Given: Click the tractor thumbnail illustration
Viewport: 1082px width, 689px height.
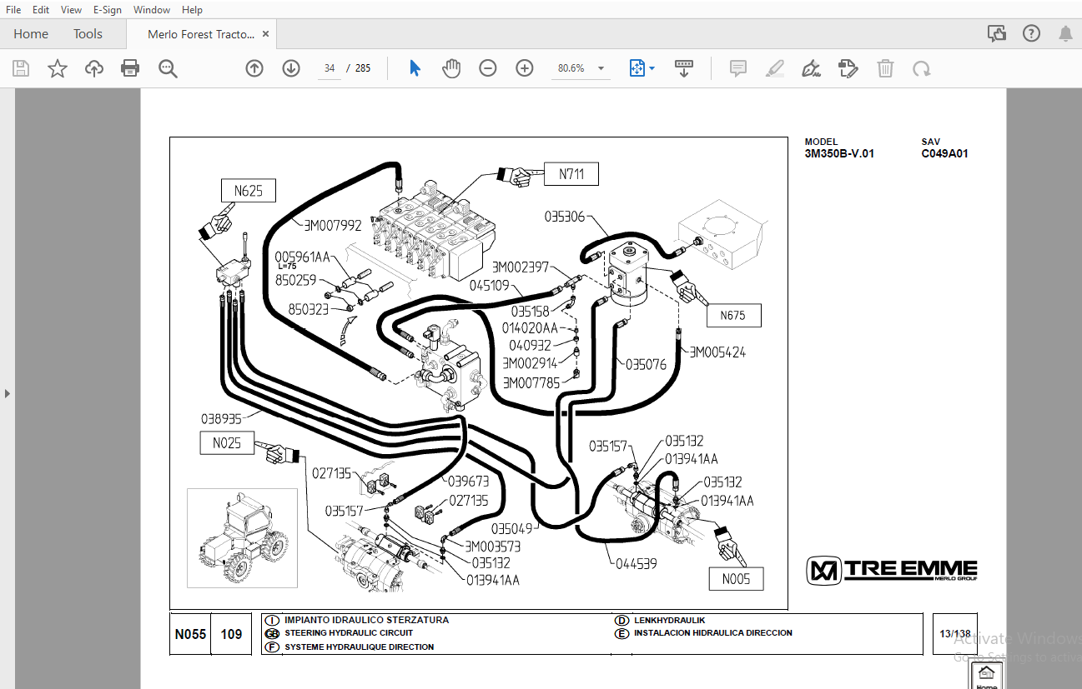Looking at the screenshot, I should (242, 539).
